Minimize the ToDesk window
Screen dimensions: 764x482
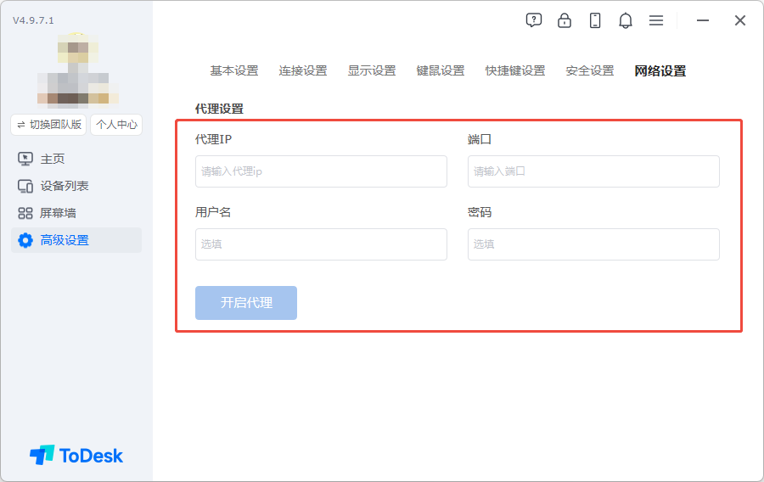coord(703,20)
